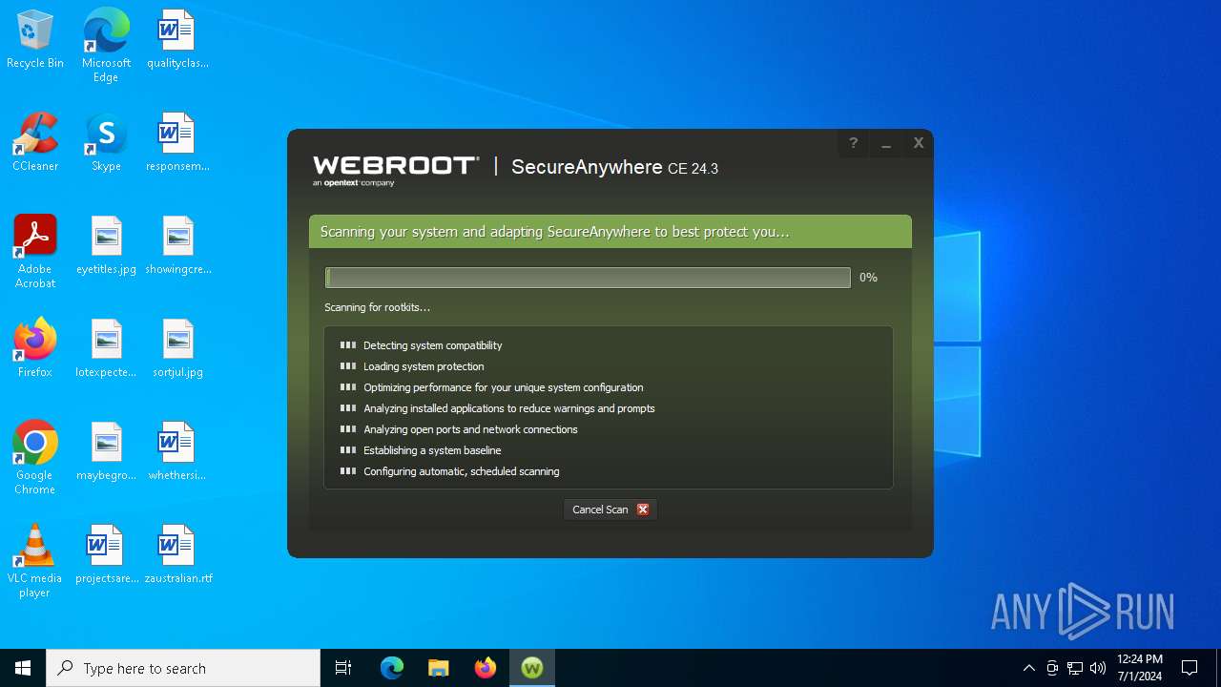Open Task View on taskbar
The image size is (1221, 687).
[x=343, y=668]
